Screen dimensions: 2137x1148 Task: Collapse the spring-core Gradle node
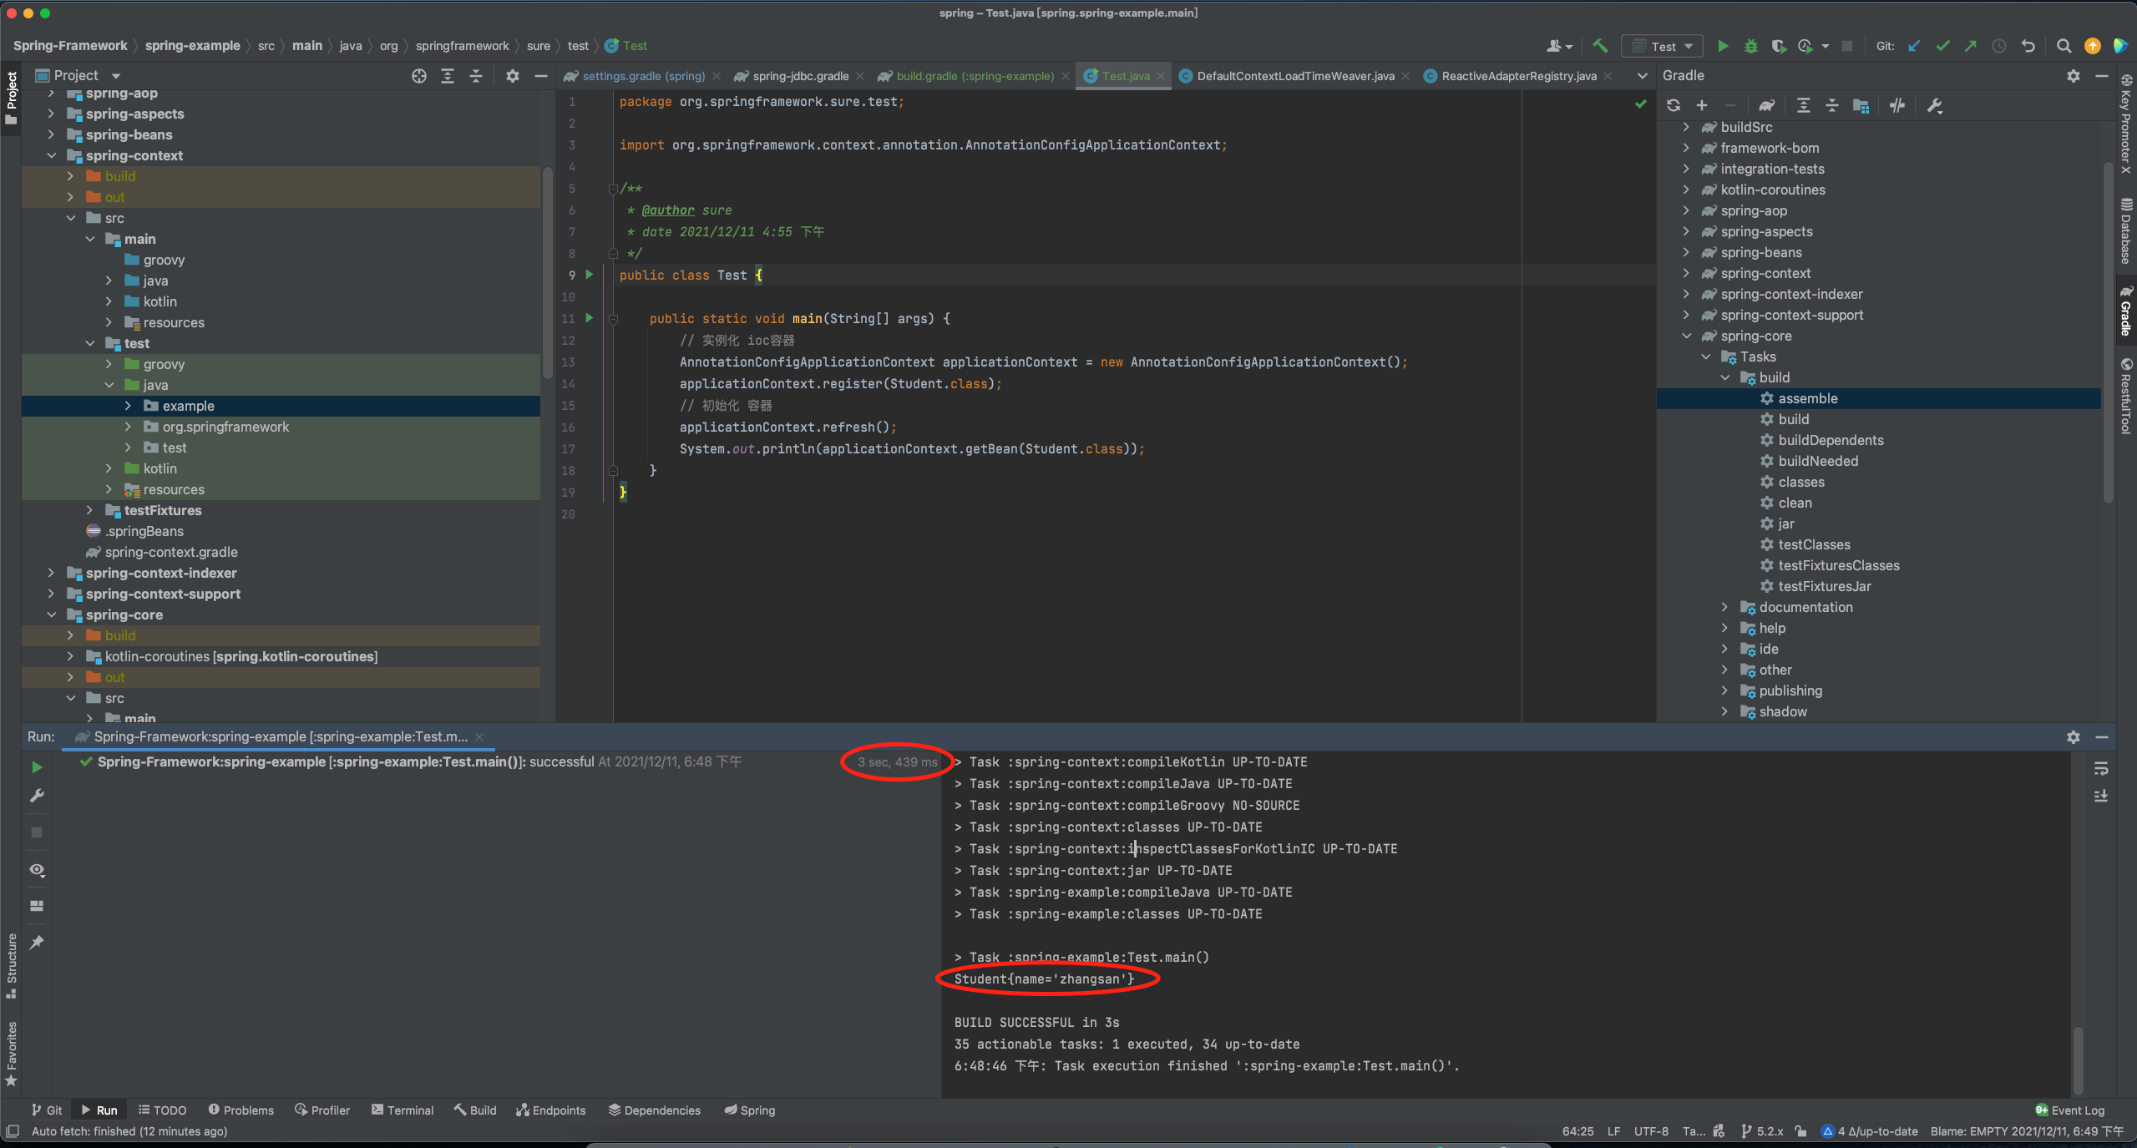click(1686, 336)
